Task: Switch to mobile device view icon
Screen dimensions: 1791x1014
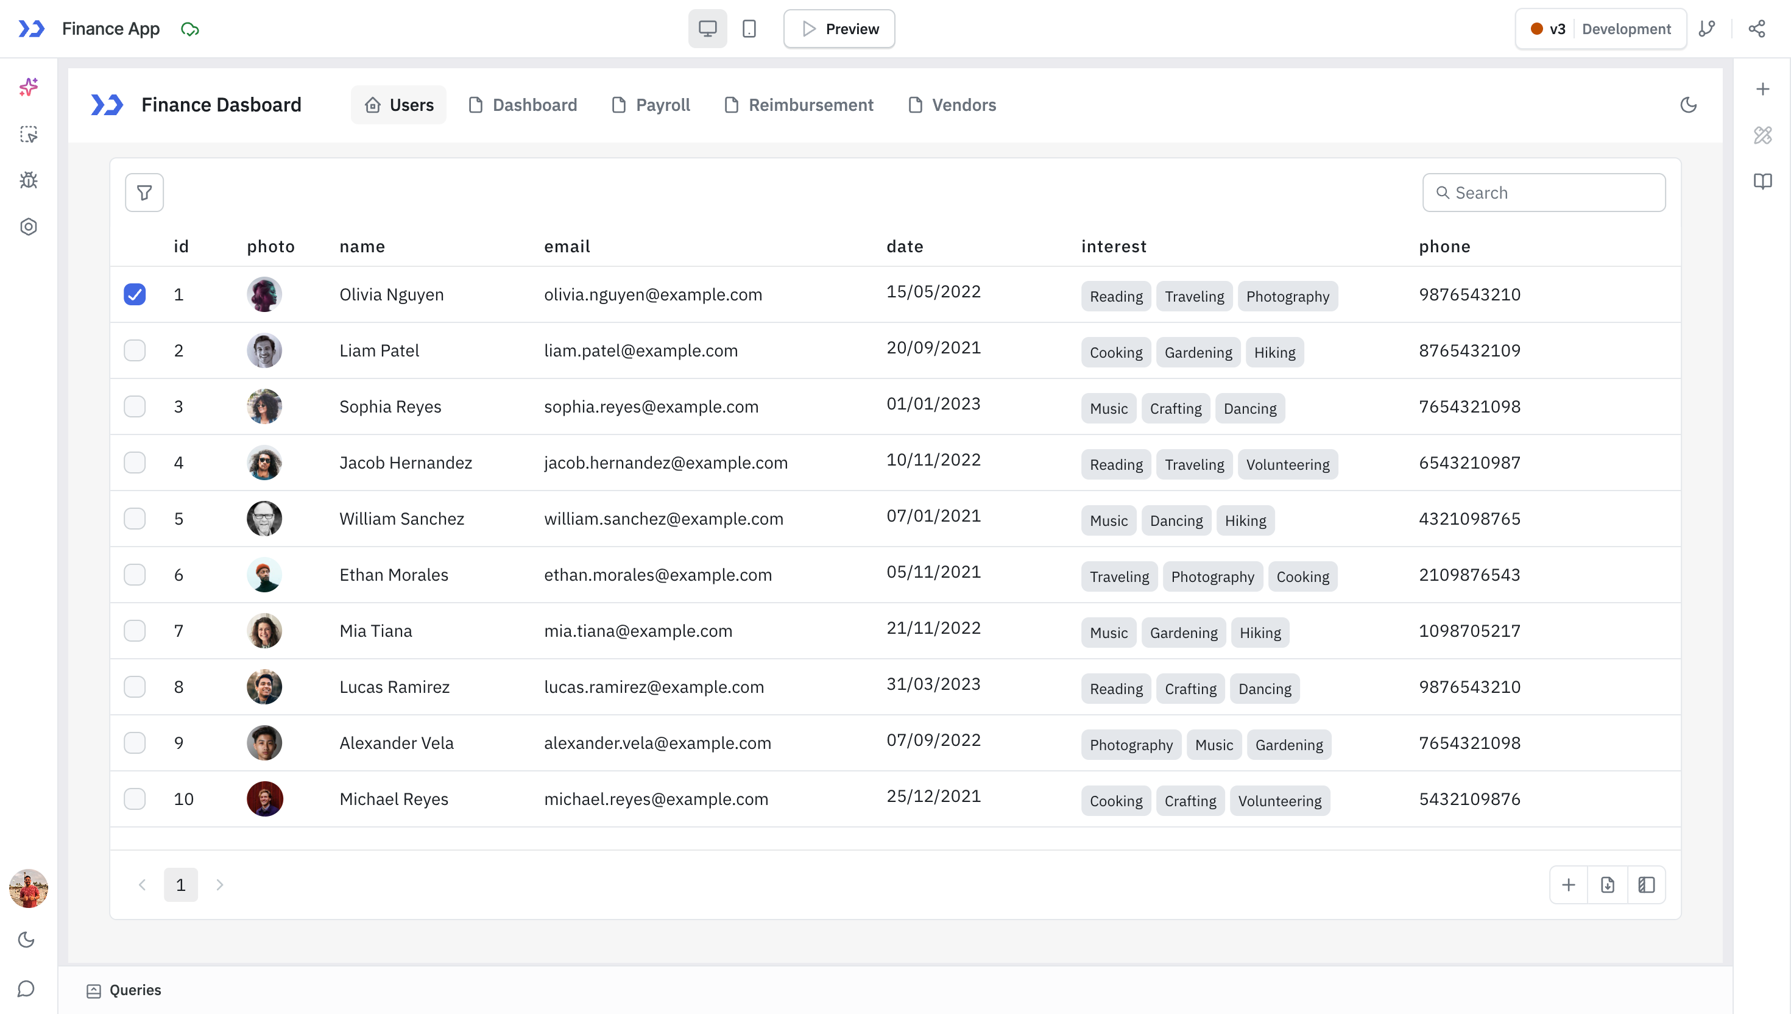Action: [x=749, y=29]
